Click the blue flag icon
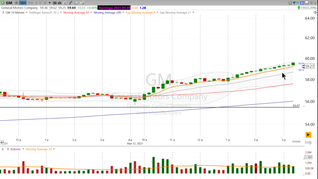 [294, 3]
